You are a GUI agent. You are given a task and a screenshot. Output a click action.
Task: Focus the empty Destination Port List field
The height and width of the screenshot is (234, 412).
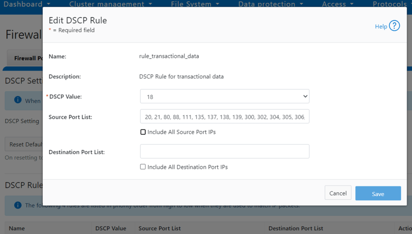[x=224, y=151]
